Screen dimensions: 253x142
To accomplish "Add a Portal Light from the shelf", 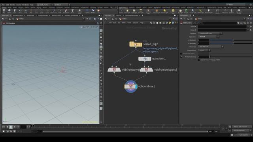I will (200, 11).
